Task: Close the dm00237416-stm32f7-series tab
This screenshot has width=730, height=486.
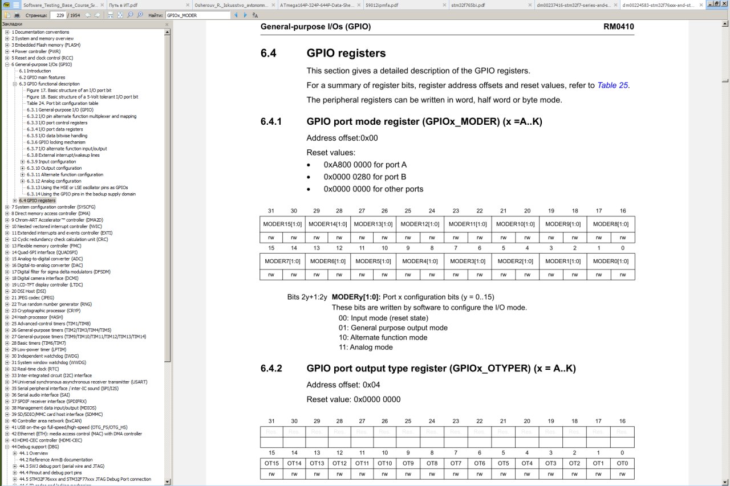Action: 615,5
